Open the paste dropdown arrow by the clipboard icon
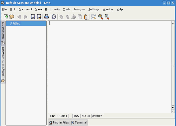The image size is (176, 126). [x=88, y=19]
